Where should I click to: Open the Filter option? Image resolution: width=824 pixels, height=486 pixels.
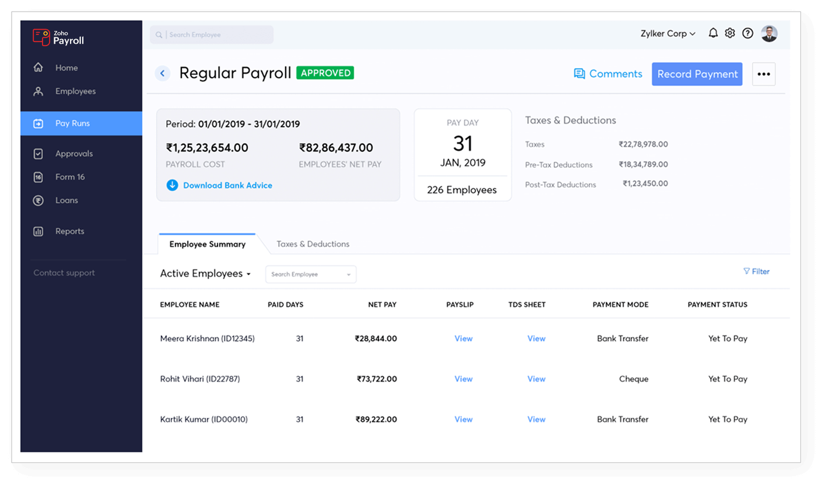tap(756, 271)
